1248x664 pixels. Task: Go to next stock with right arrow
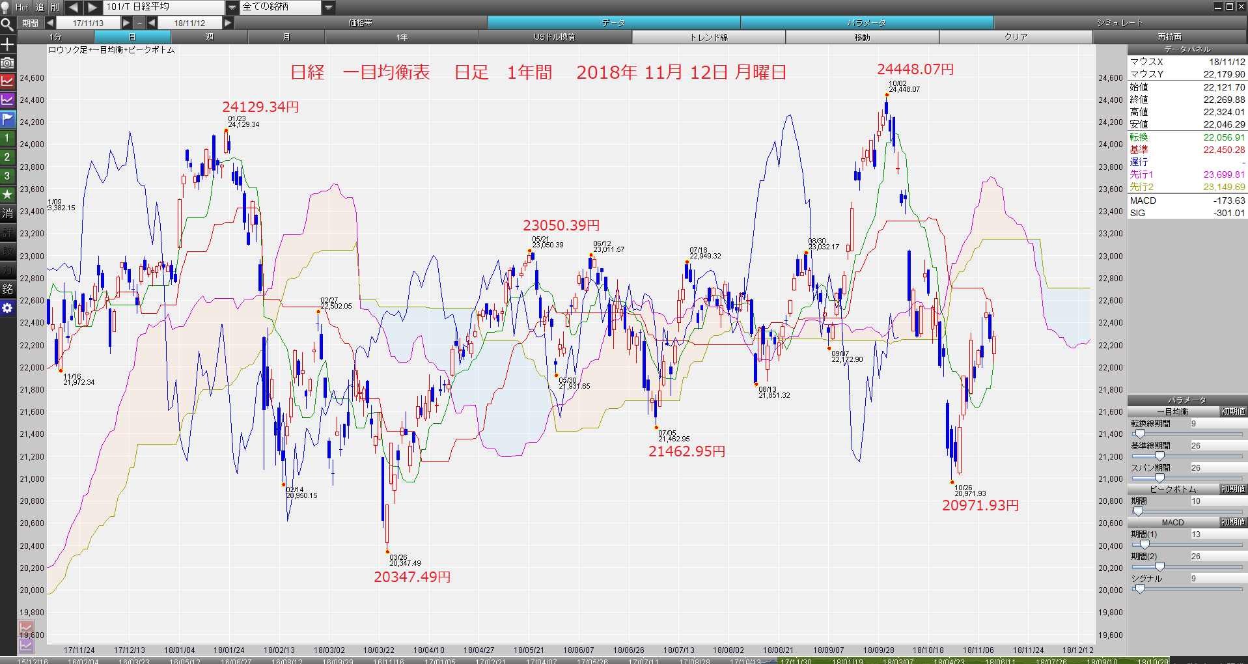pyautogui.click(x=92, y=7)
